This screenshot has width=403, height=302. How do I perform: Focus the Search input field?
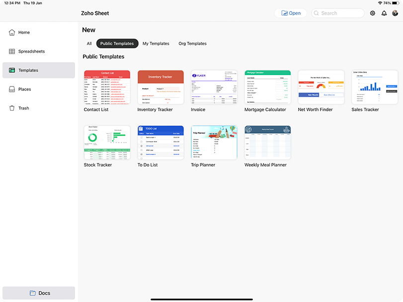pos(338,13)
